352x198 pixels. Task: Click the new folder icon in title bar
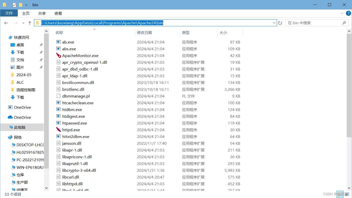click(21, 5)
